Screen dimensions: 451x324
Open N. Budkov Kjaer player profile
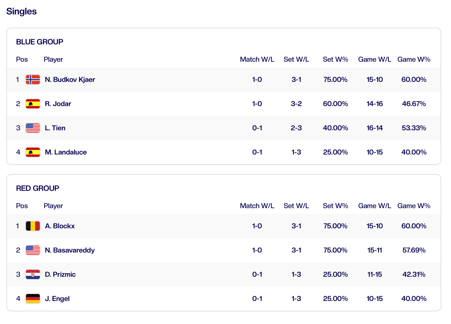coord(70,80)
